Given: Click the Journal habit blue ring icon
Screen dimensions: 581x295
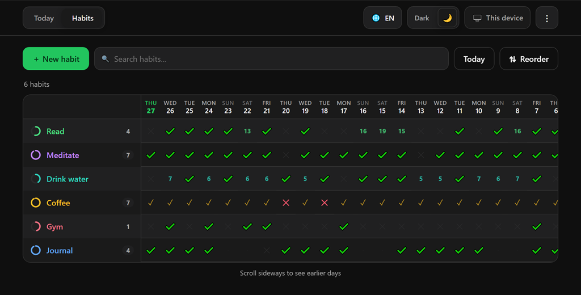Looking at the screenshot, I should tap(36, 250).
